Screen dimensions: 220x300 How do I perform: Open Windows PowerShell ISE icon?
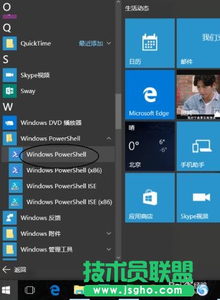click(x=16, y=186)
